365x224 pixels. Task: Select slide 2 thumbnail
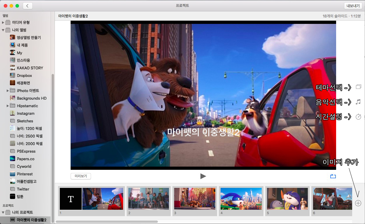149,199
